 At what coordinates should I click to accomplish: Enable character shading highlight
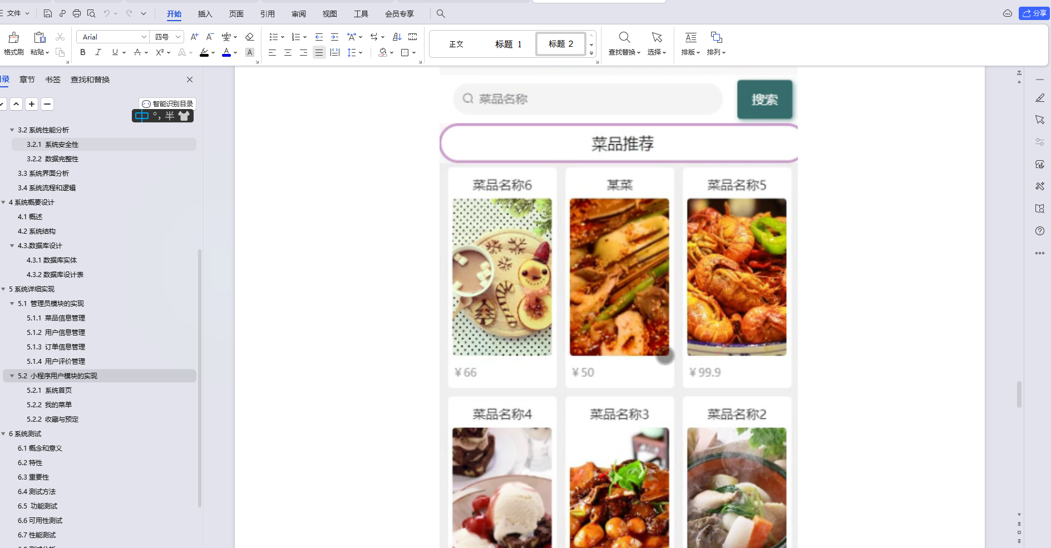(249, 52)
